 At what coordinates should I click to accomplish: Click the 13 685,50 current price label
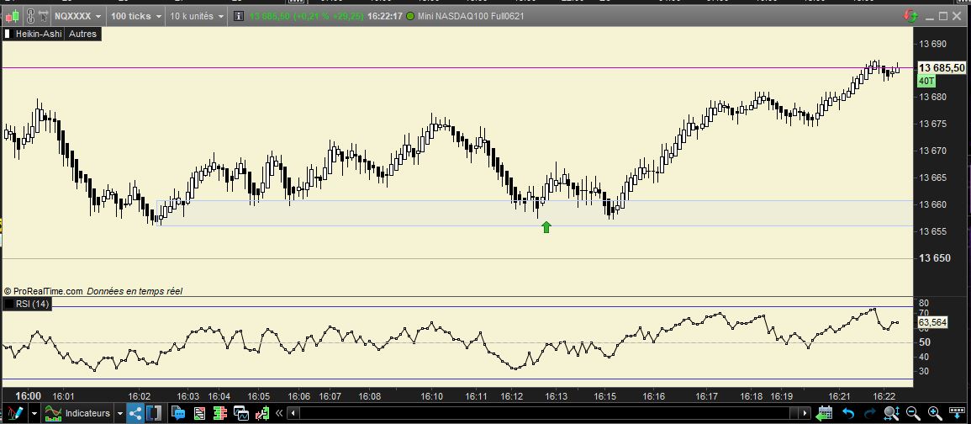tap(942, 68)
